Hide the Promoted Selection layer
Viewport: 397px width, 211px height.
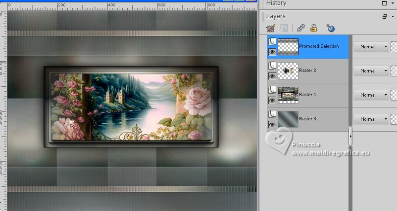coord(272,52)
